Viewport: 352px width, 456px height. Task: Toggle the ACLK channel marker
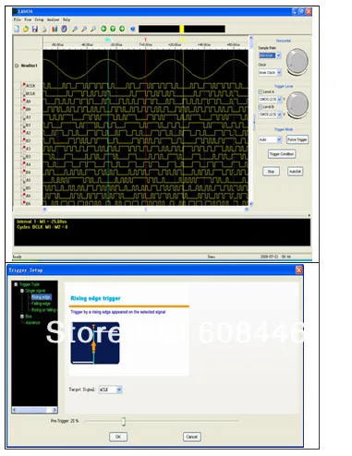tap(23, 85)
